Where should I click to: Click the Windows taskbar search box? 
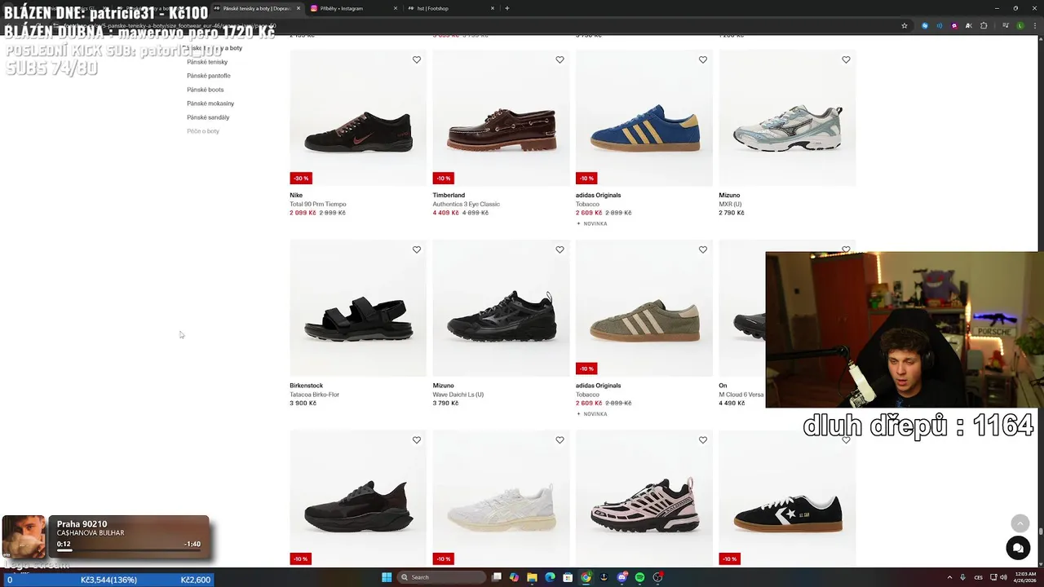(x=441, y=577)
